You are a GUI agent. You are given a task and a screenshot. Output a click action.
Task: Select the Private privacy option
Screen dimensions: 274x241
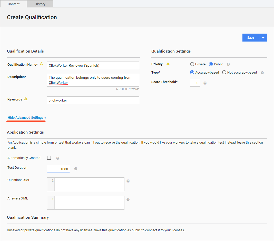(192, 64)
